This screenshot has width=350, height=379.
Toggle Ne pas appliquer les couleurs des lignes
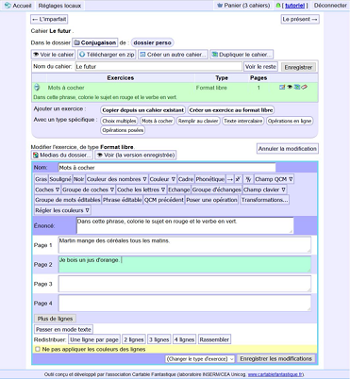38,349
